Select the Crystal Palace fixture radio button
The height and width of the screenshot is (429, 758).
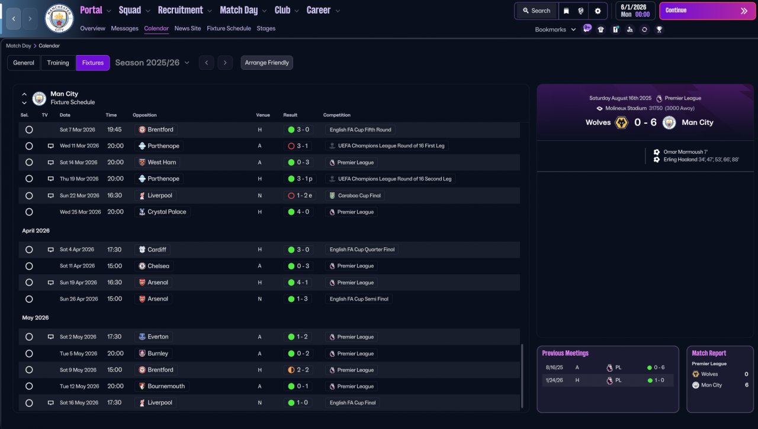tap(29, 212)
